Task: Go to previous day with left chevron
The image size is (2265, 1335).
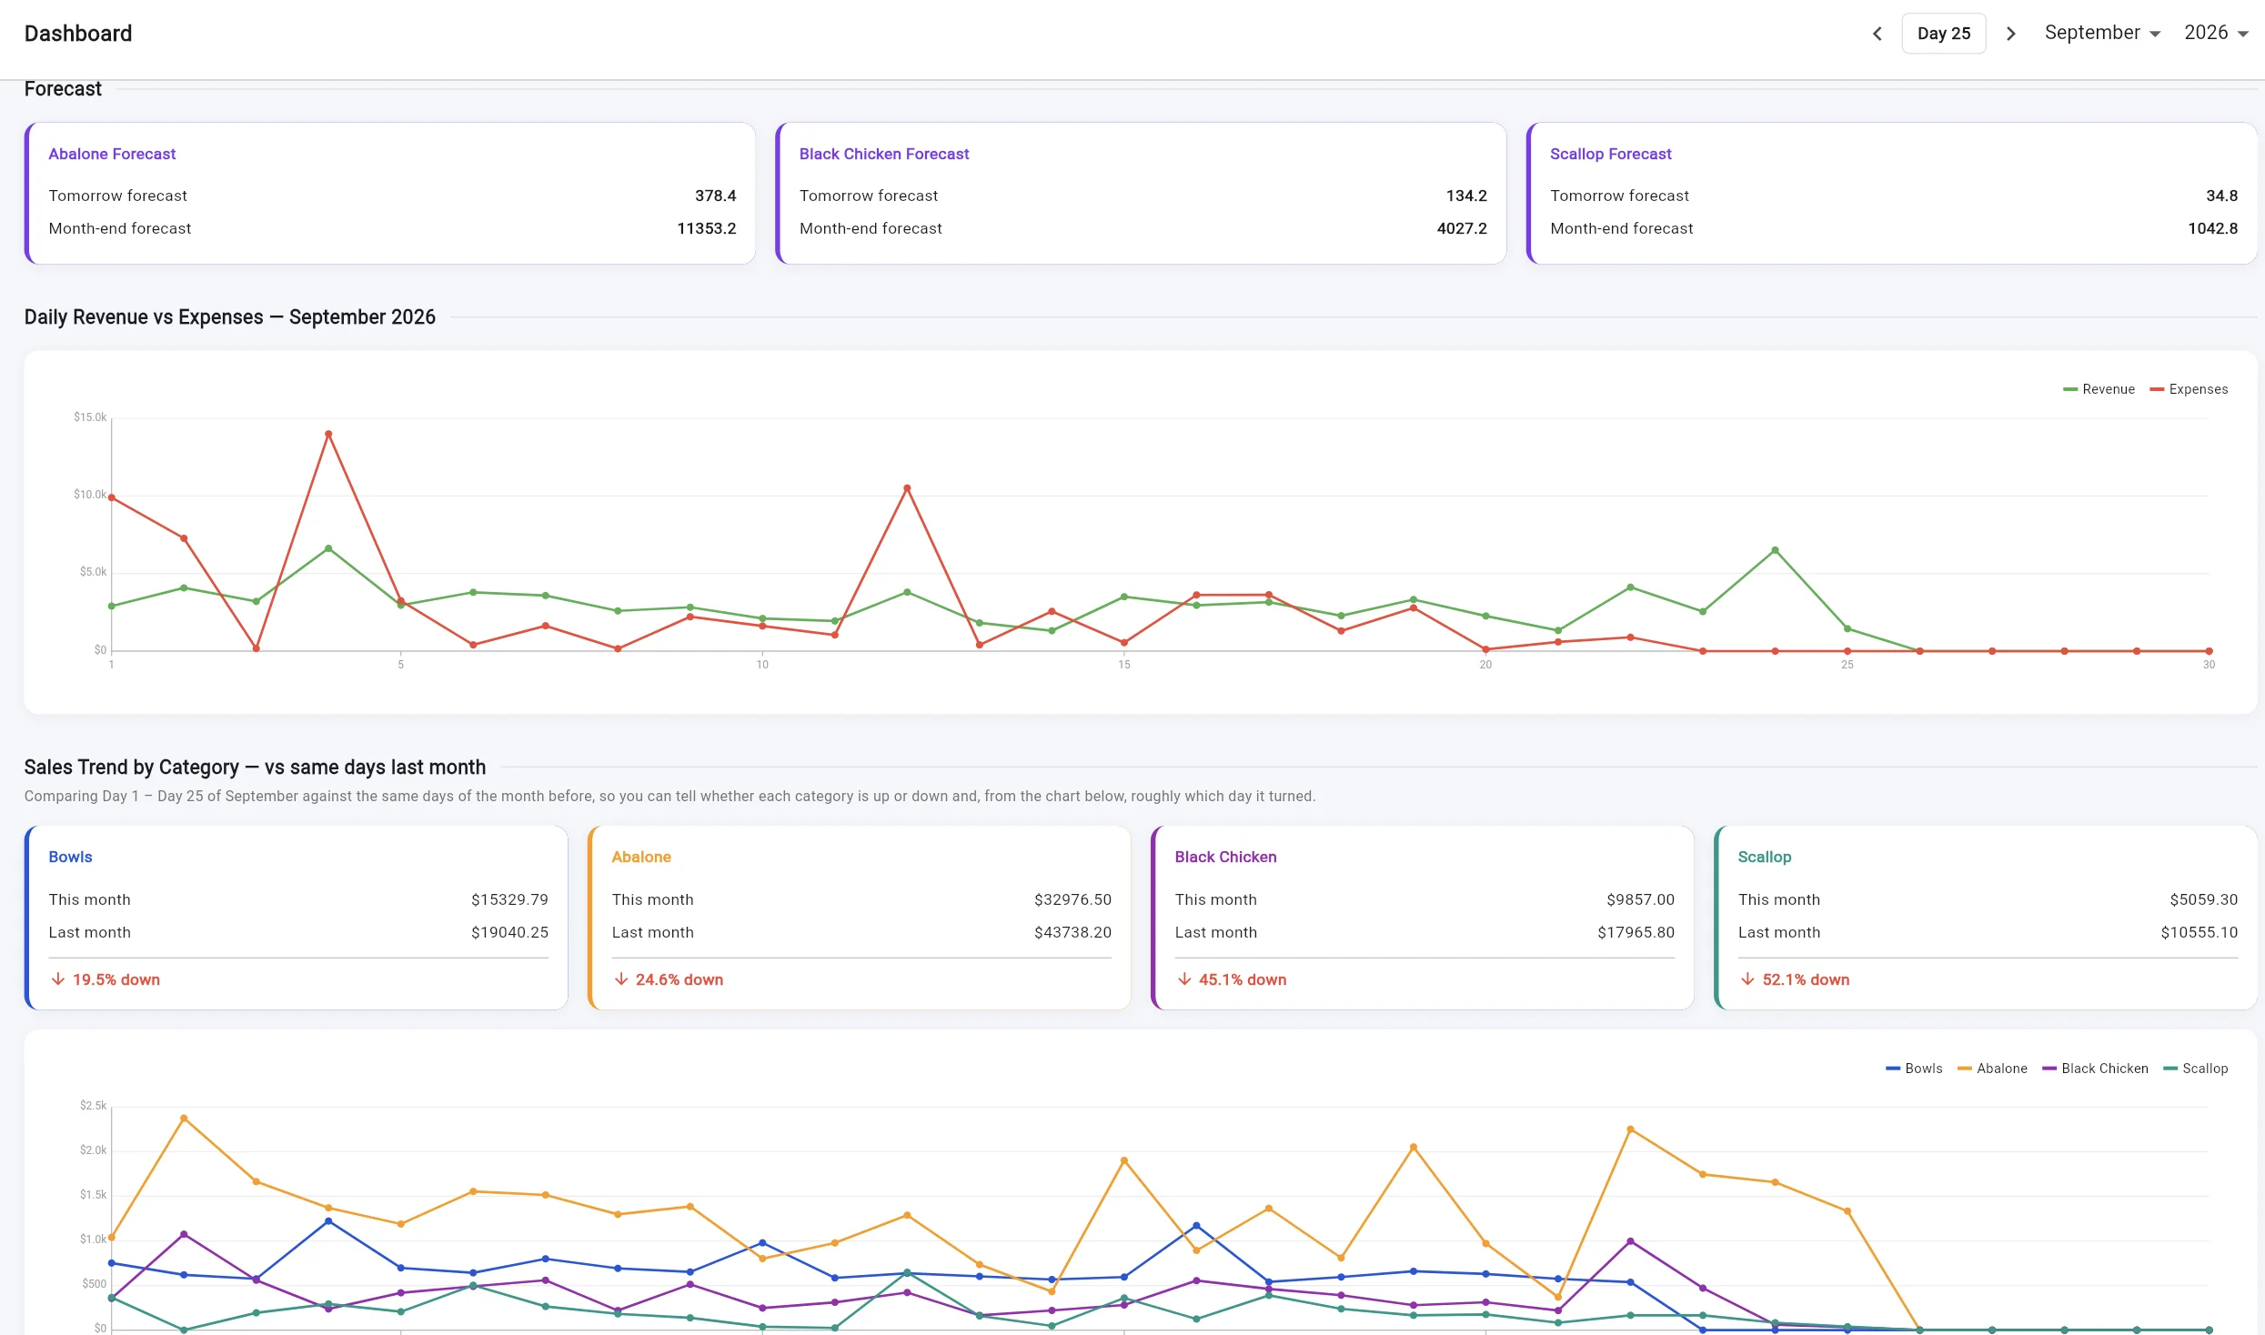Action: point(1877,34)
